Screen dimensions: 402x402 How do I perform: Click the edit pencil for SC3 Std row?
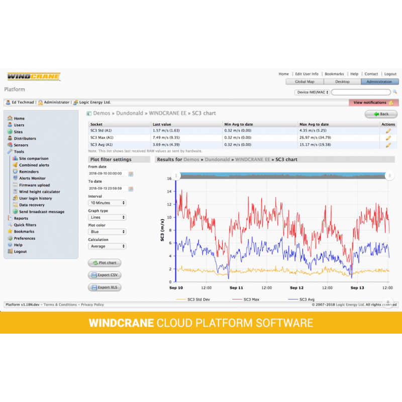click(x=388, y=131)
